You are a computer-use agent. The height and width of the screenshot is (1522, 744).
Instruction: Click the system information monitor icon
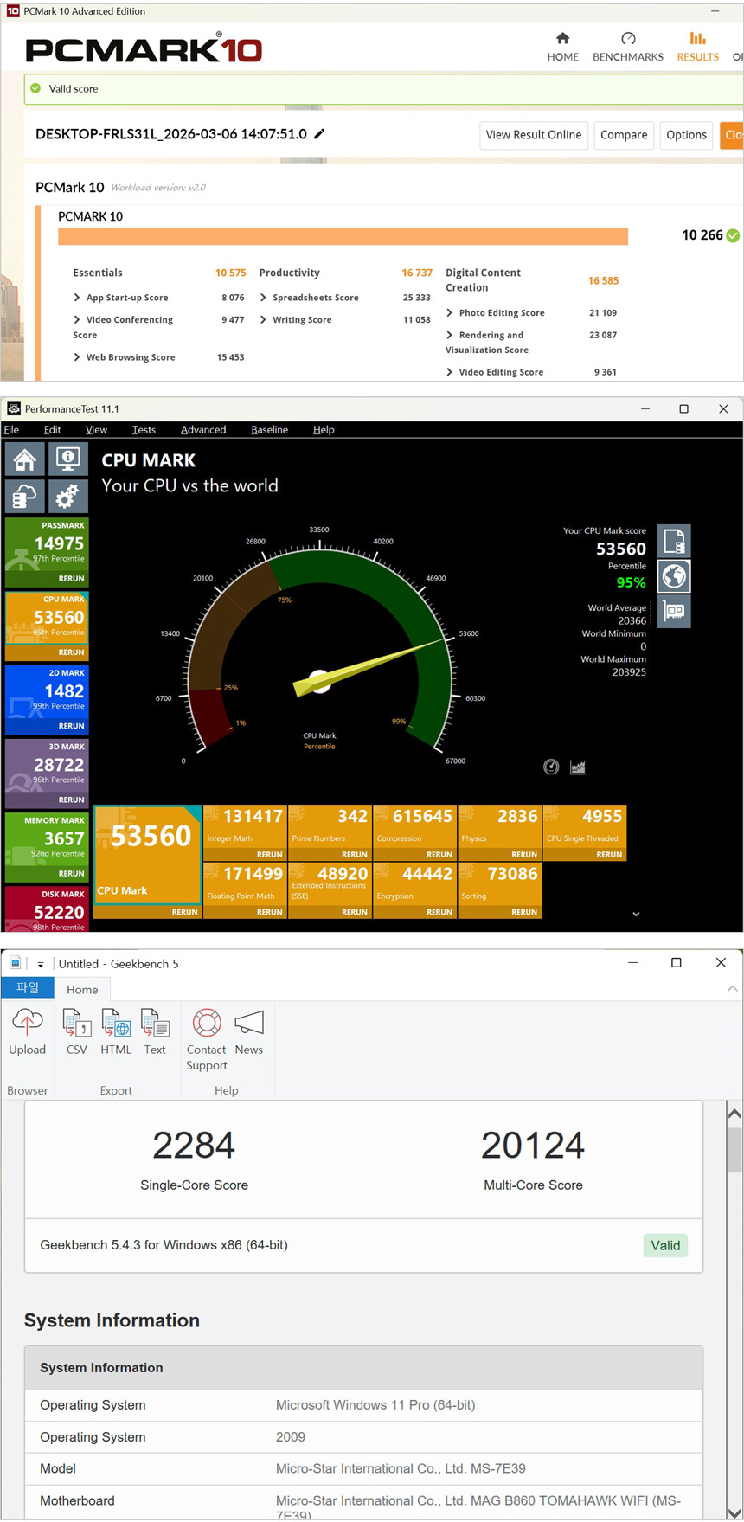[x=68, y=459]
